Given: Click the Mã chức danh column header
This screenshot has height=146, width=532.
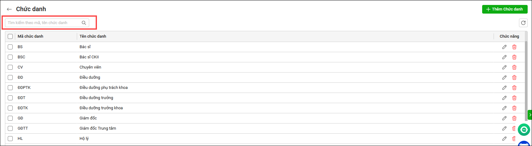Looking at the screenshot, I should click(30, 36).
